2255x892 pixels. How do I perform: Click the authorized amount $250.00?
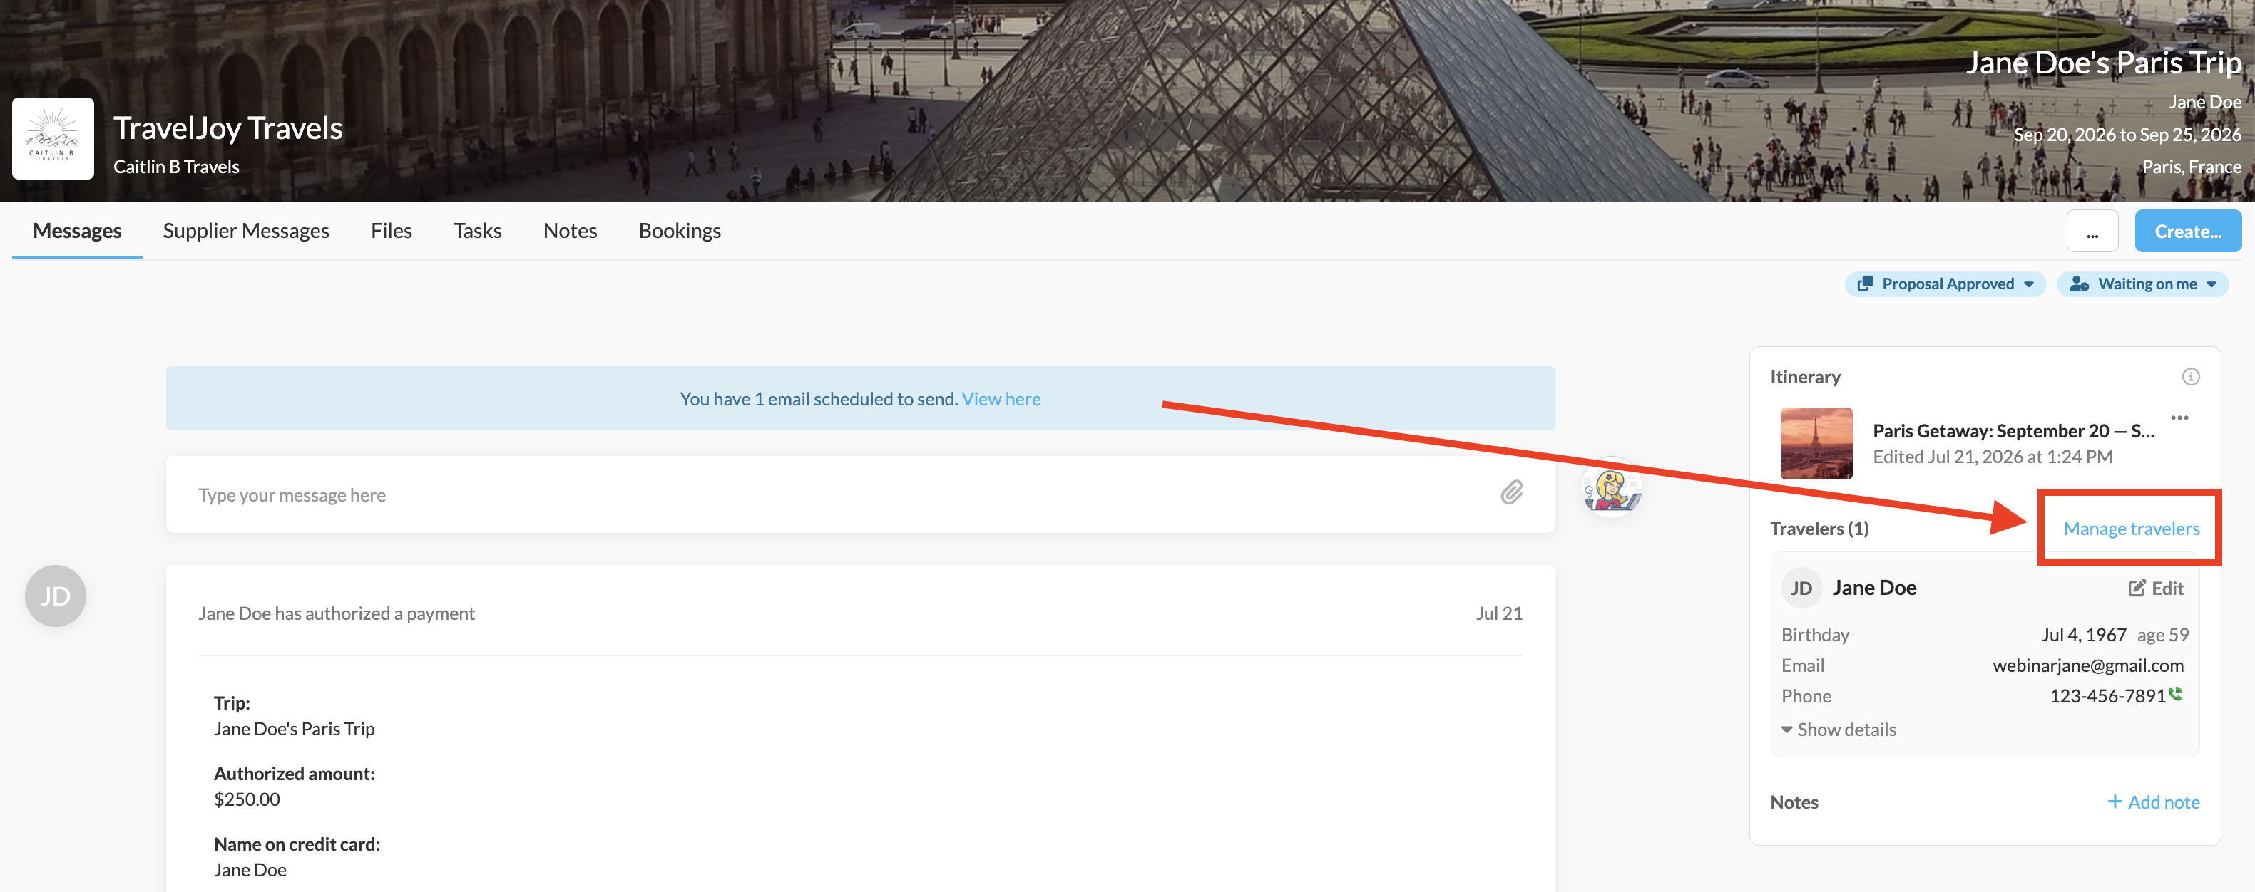pyautogui.click(x=247, y=799)
